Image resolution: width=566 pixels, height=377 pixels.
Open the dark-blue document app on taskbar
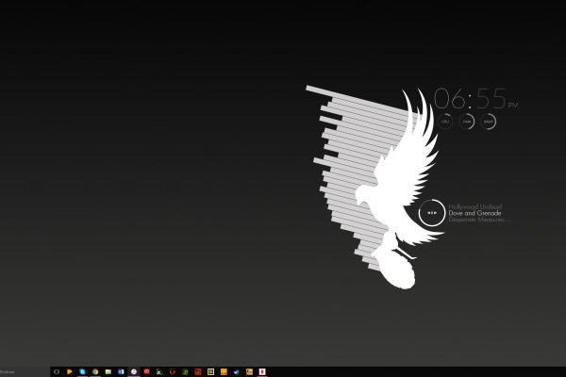[121, 371]
